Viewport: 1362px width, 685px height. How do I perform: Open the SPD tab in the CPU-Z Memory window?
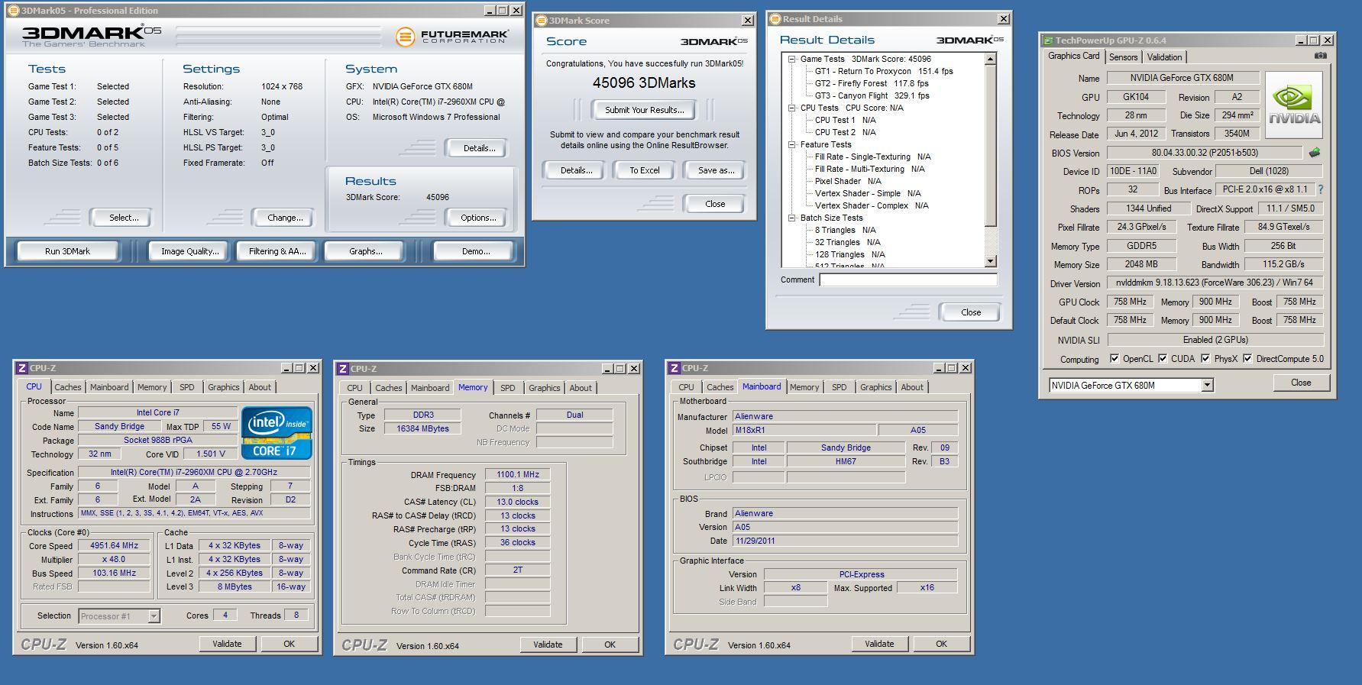[507, 388]
